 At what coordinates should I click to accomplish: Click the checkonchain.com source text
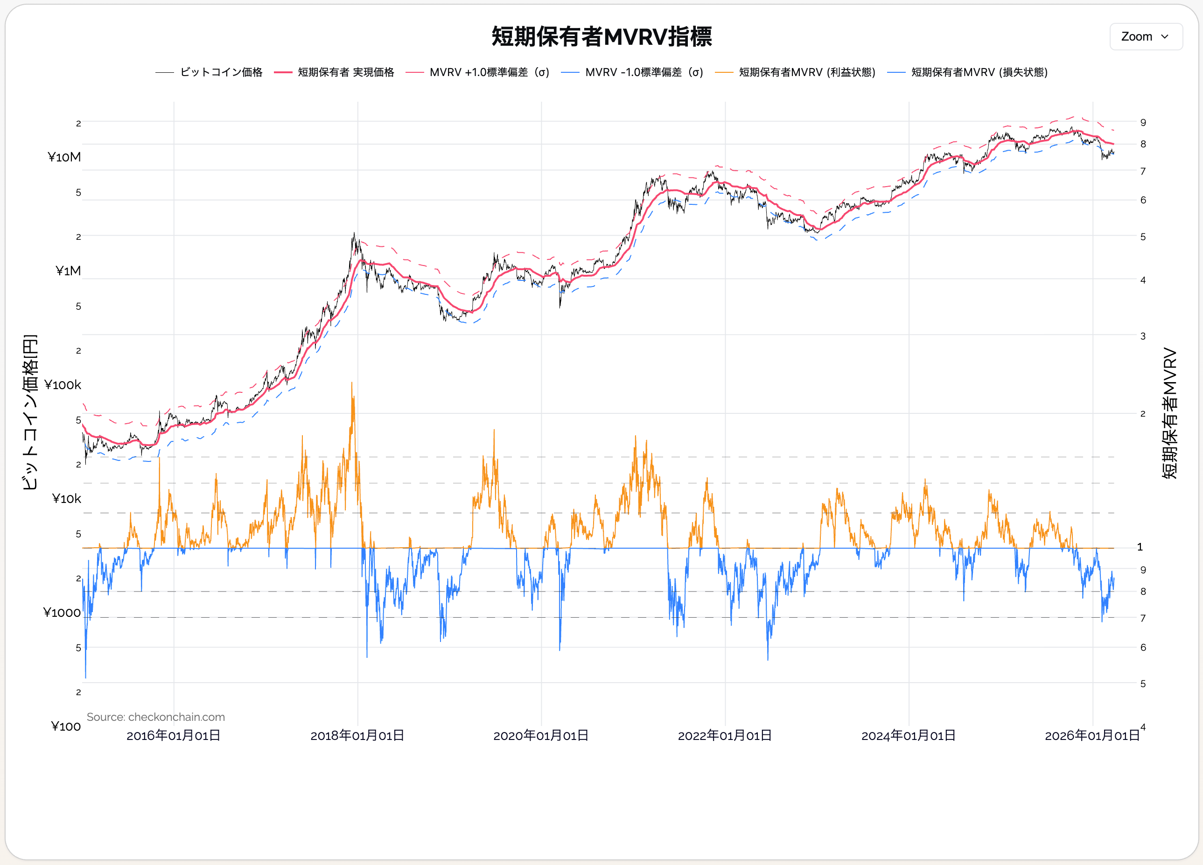click(x=155, y=717)
